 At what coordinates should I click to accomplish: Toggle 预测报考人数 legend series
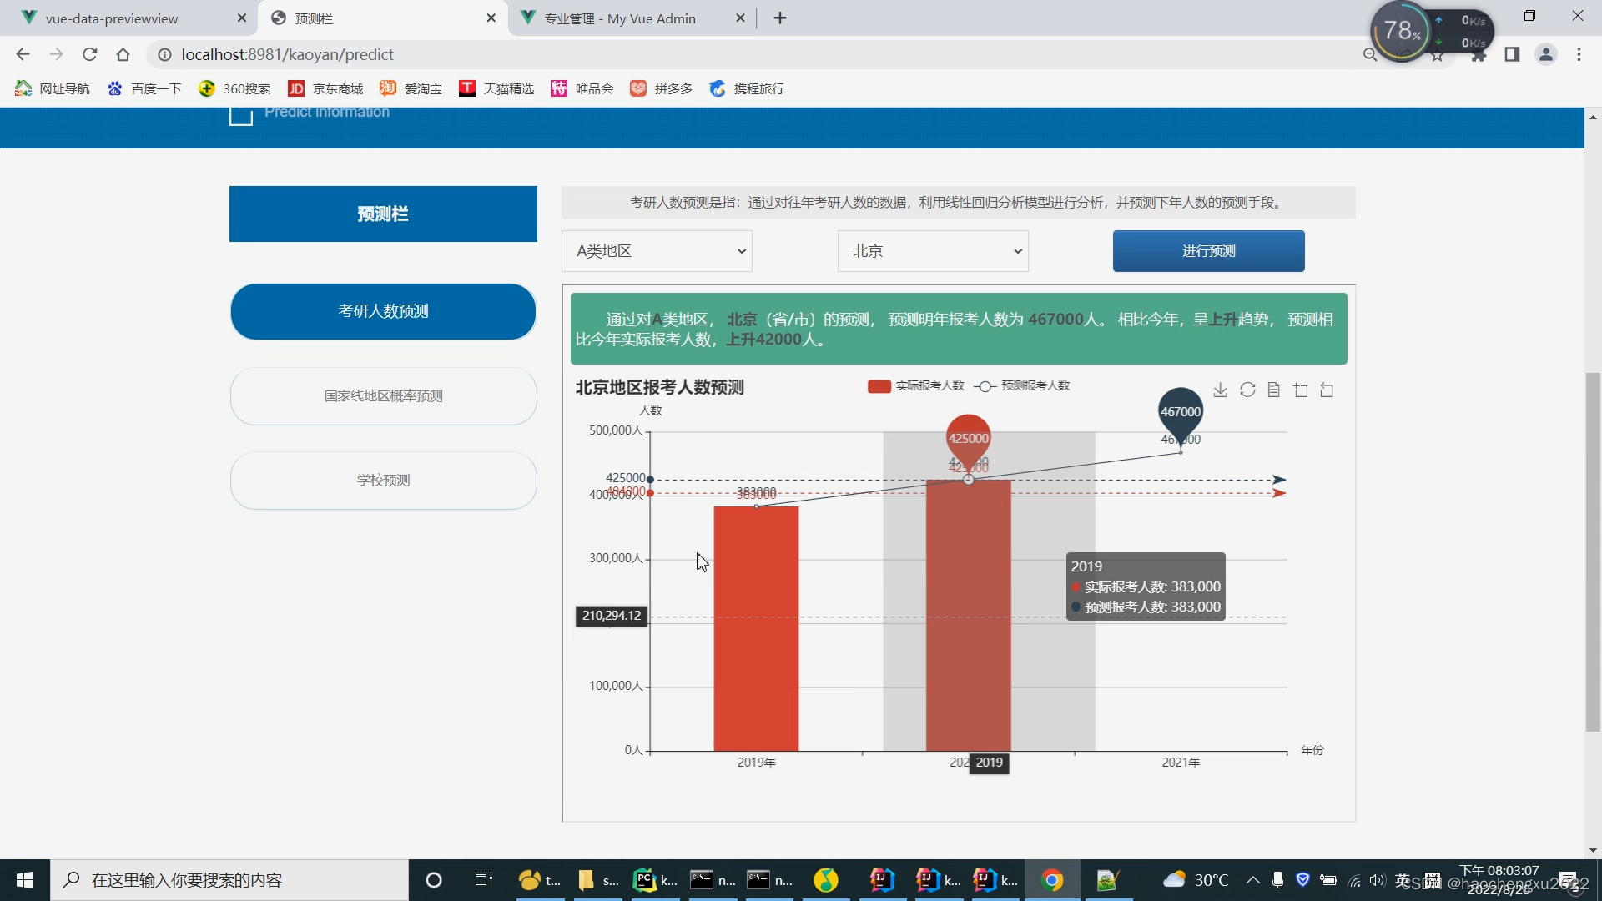click(x=1022, y=385)
